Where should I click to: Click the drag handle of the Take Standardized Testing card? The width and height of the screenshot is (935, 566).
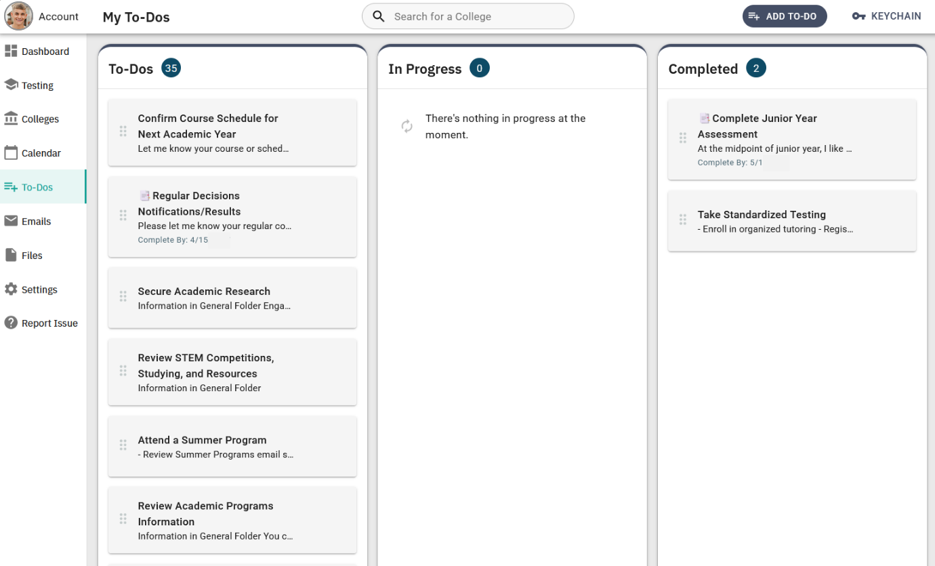[x=683, y=220]
